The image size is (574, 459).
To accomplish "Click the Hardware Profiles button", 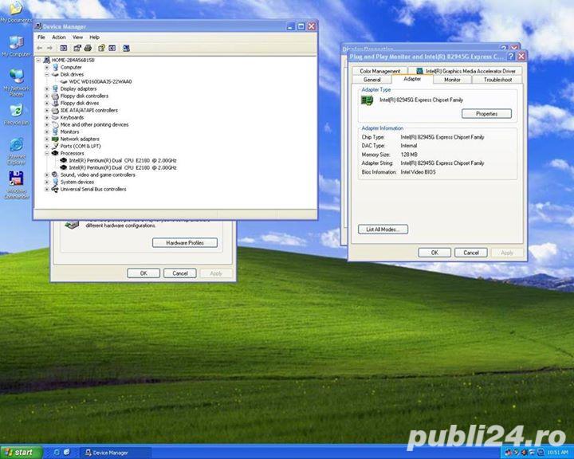I will pos(185,243).
